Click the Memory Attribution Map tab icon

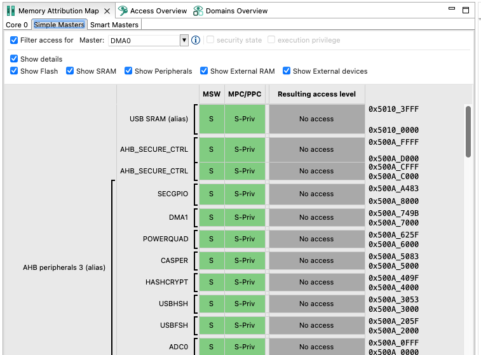click(11, 11)
